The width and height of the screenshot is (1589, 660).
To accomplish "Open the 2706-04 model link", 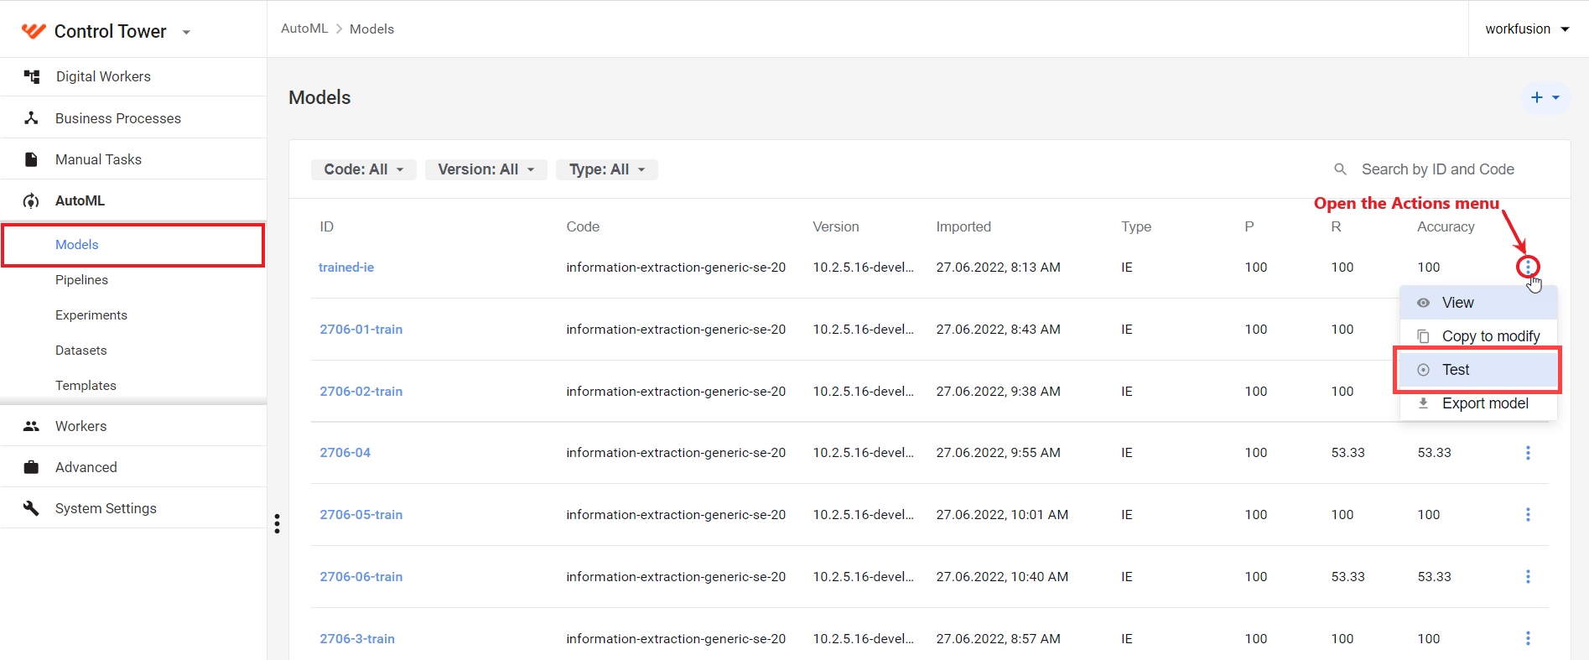I will 345,453.
